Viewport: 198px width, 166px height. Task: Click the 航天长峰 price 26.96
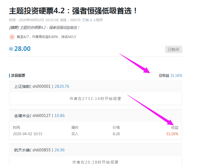point(59,150)
